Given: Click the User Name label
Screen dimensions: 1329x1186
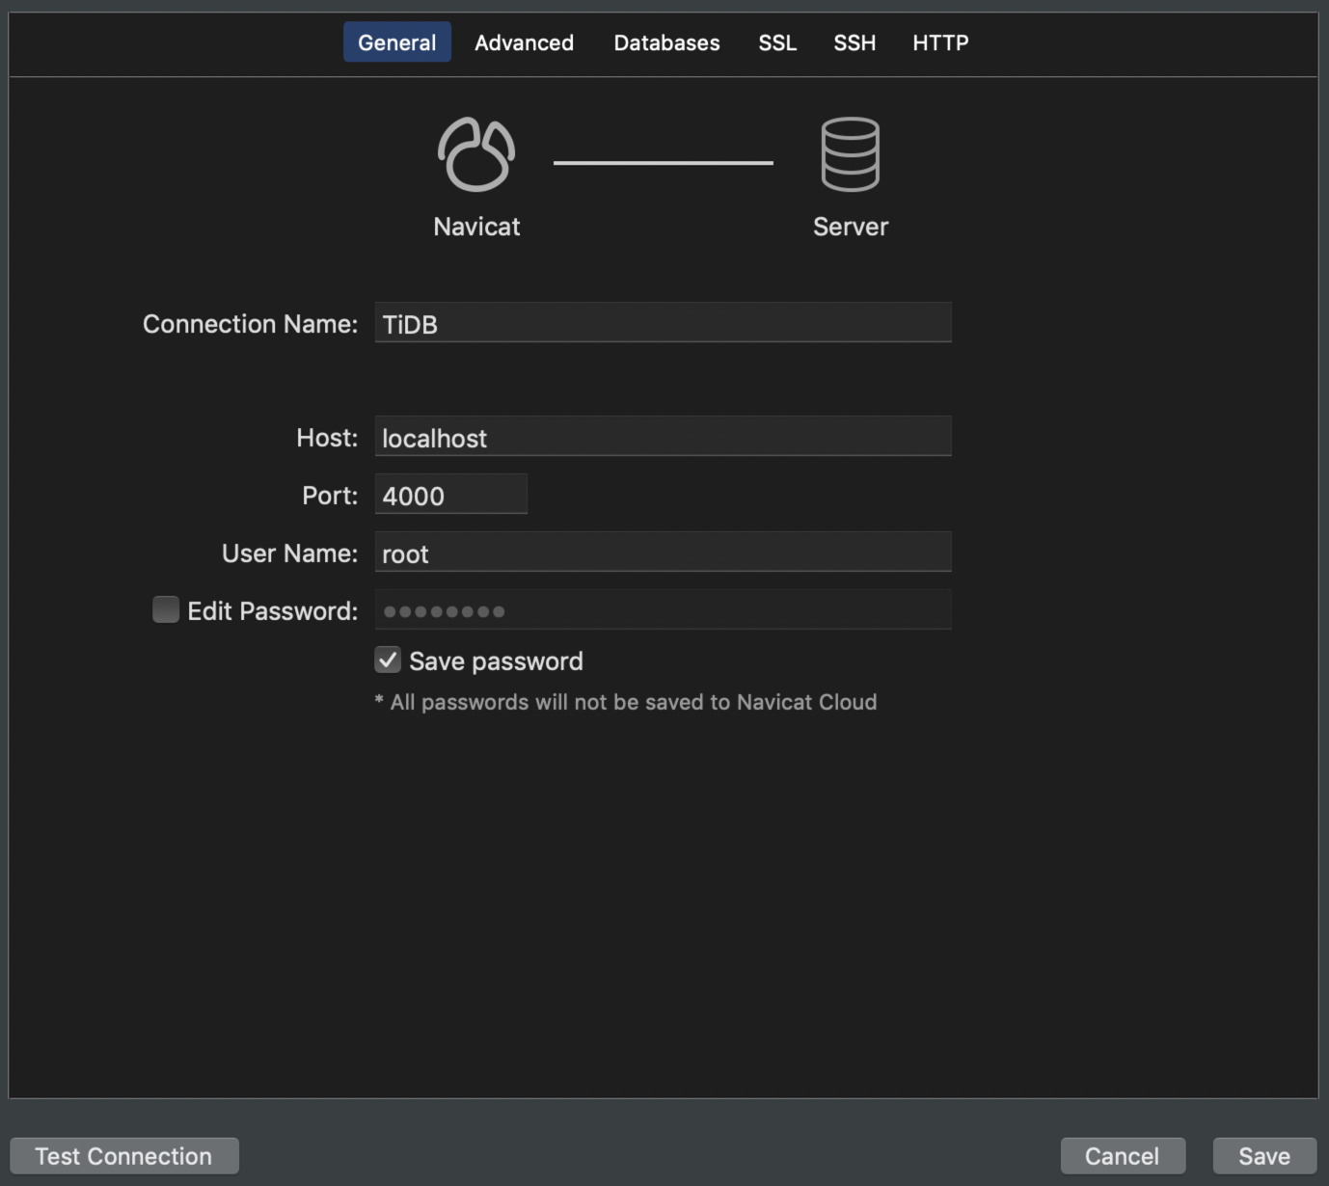Looking at the screenshot, I should point(289,553).
